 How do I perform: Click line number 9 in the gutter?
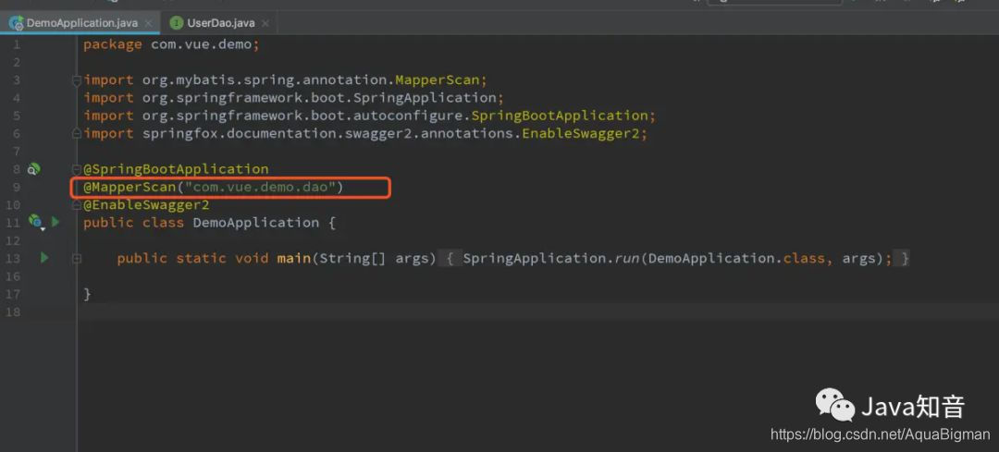point(16,187)
